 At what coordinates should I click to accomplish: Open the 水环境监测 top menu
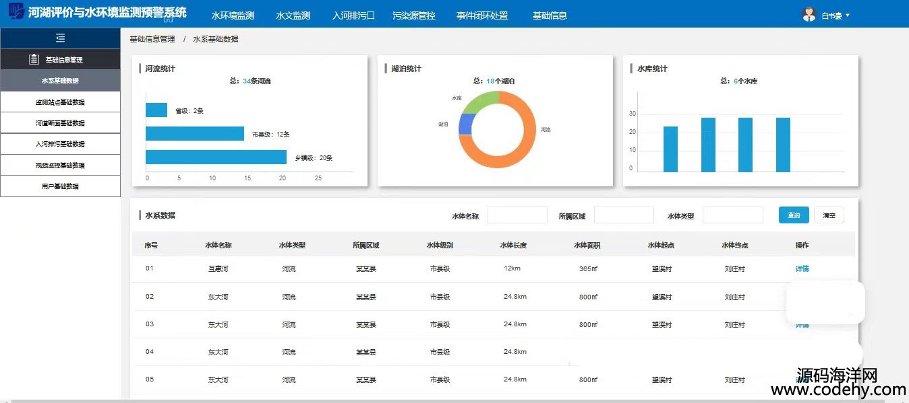pos(233,15)
